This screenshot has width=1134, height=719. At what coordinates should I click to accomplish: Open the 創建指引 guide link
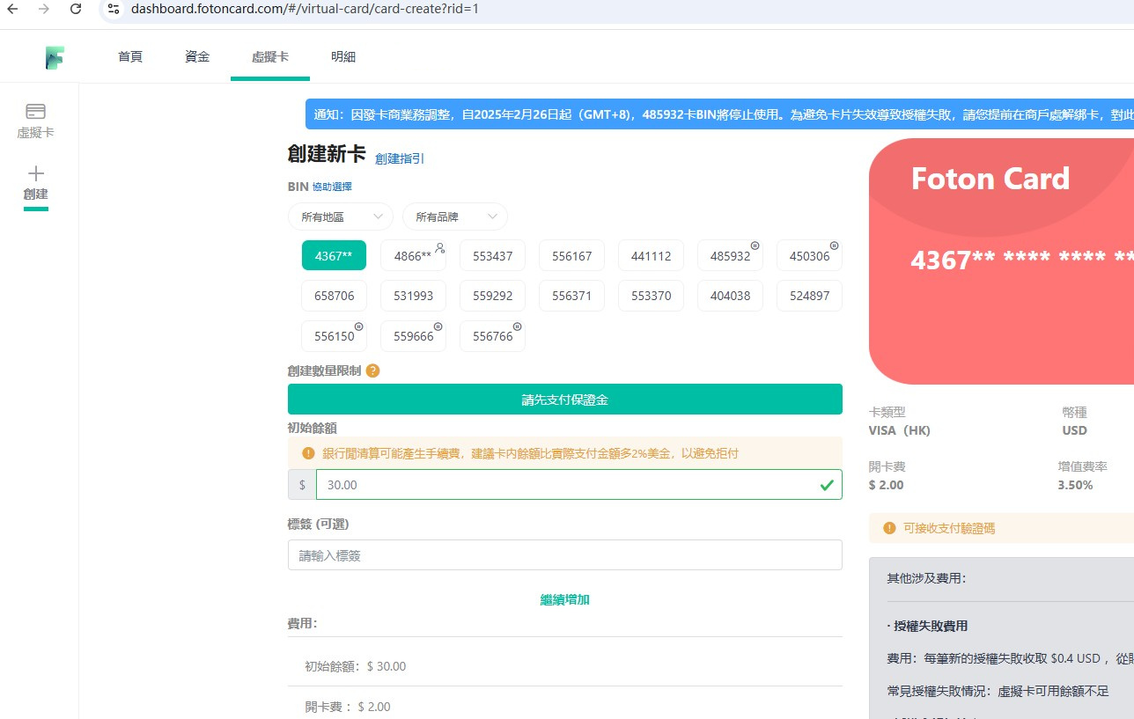tap(400, 158)
